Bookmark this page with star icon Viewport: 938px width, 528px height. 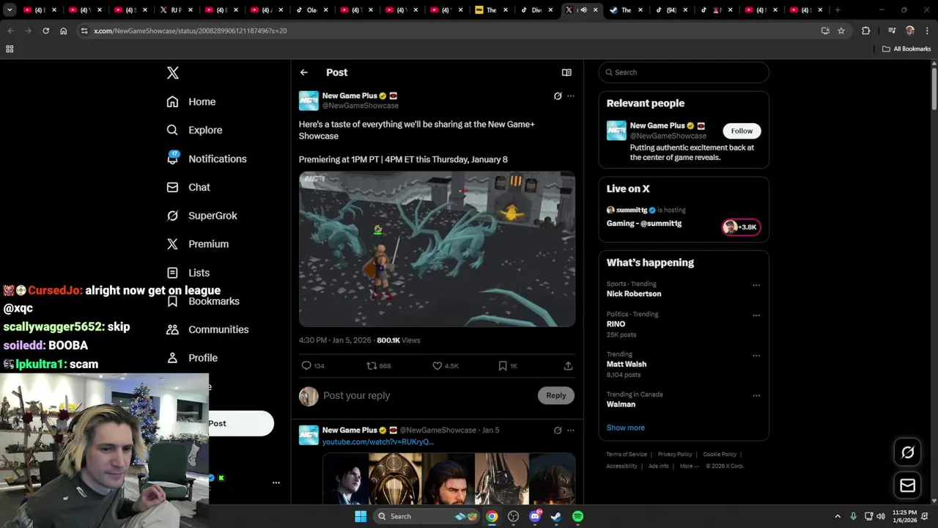[x=841, y=31]
